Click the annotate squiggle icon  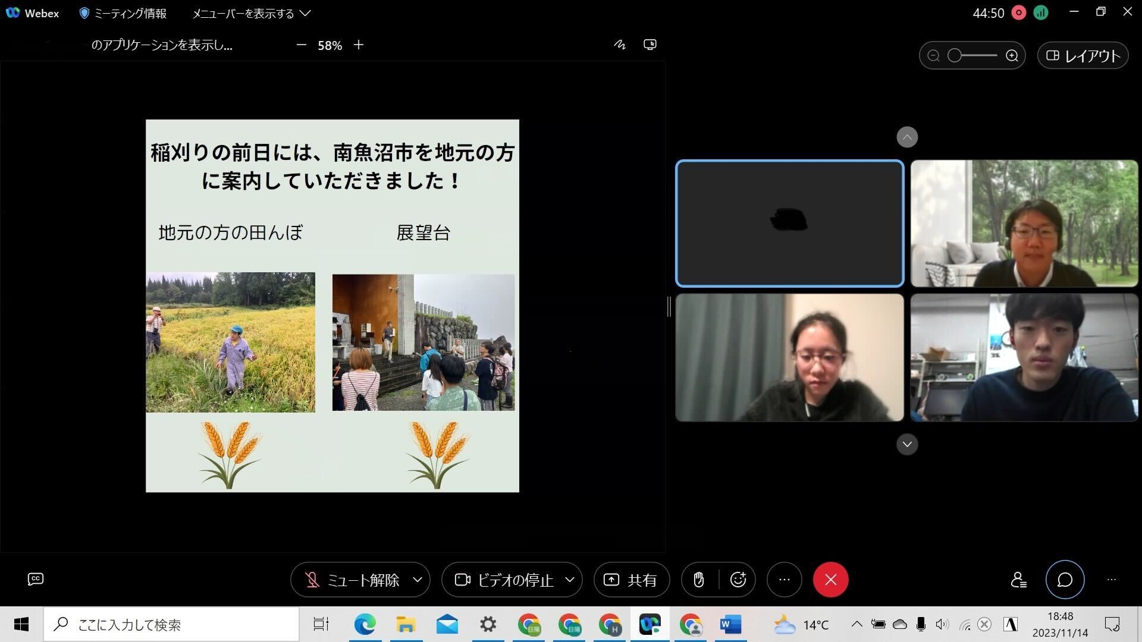[x=620, y=45]
